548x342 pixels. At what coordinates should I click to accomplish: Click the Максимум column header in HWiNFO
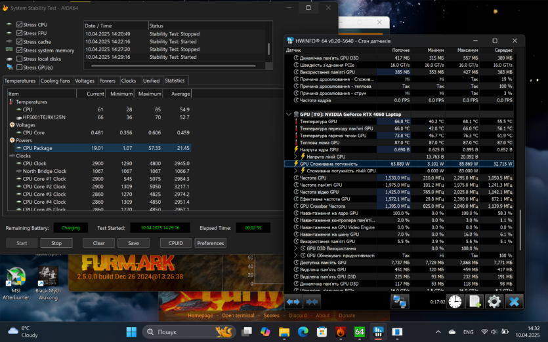467,50
